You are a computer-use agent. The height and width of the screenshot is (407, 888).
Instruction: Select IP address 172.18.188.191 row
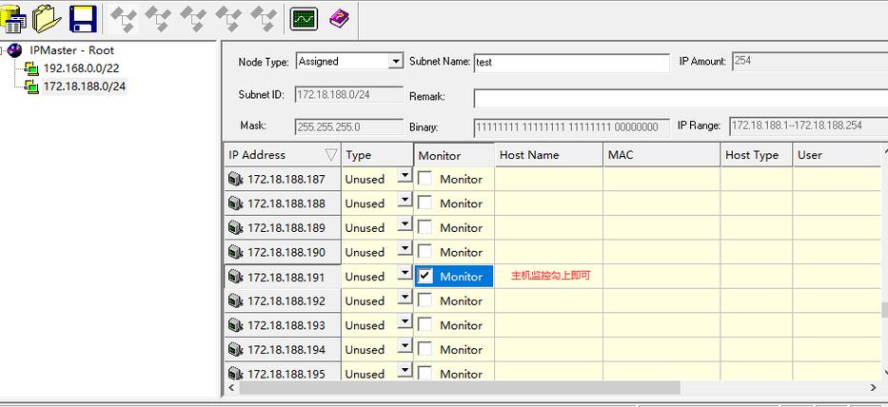coord(283,277)
